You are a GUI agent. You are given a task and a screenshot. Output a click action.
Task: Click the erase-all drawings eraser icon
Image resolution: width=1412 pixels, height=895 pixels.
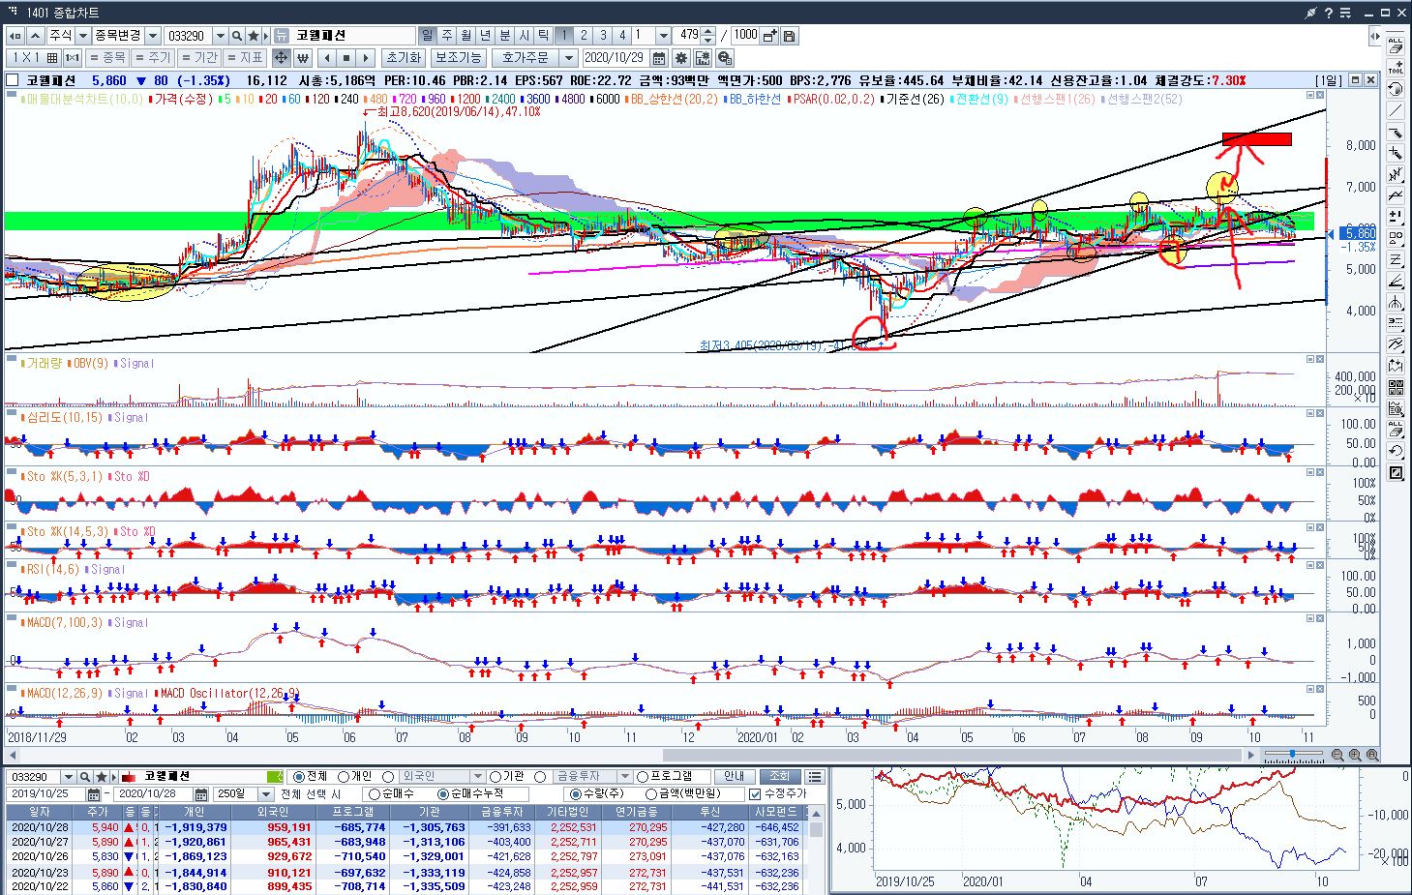click(1396, 45)
